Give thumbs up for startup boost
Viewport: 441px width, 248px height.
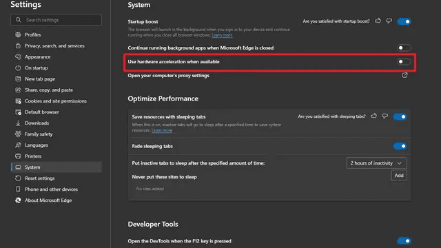[x=378, y=21]
